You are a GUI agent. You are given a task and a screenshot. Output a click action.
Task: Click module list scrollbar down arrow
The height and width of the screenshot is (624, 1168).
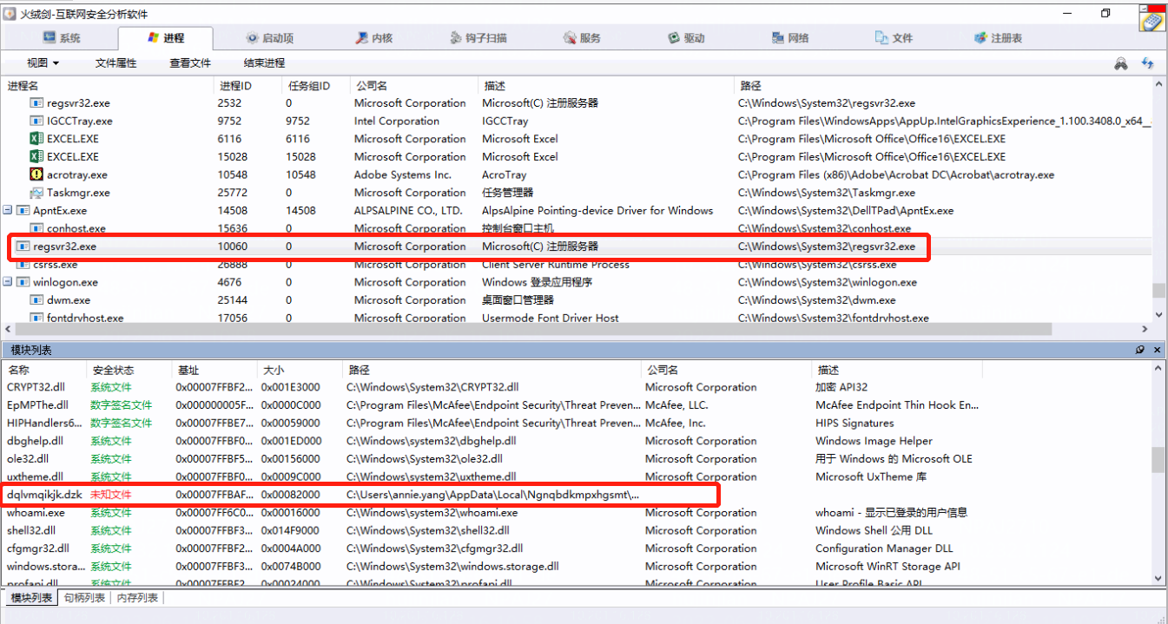(x=1158, y=579)
